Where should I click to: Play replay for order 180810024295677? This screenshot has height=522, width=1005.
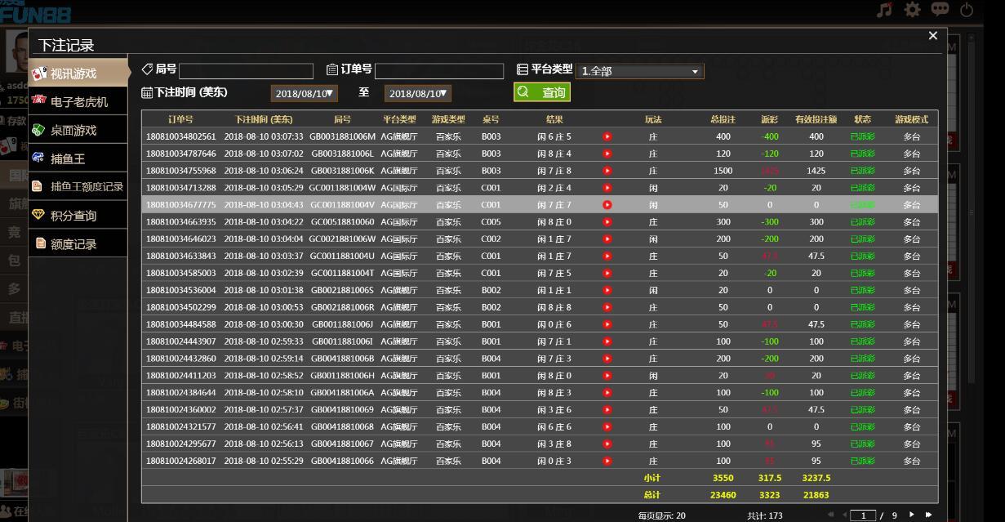(x=607, y=444)
